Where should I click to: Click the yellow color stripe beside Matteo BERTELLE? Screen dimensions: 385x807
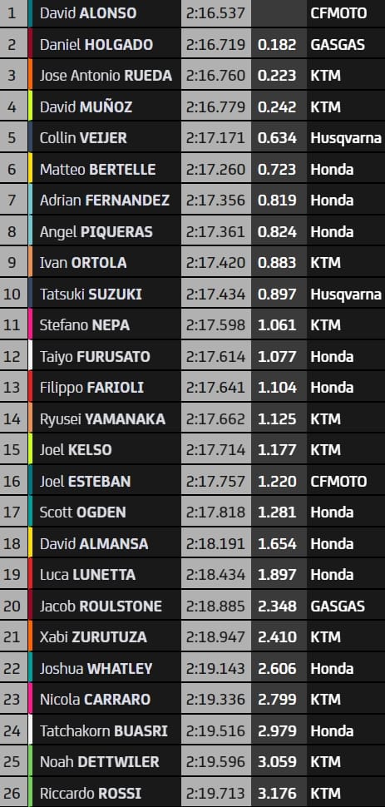31,170
